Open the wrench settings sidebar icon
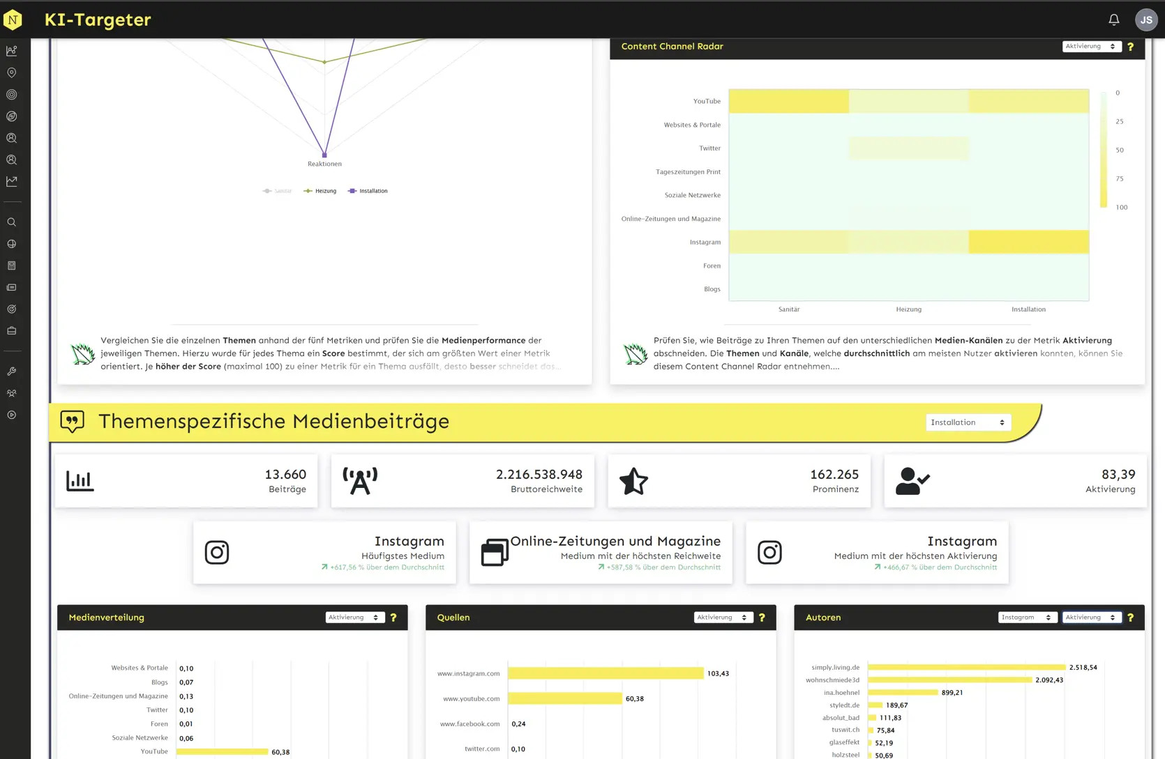The width and height of the screenshot is (1165, 759). 12,371
